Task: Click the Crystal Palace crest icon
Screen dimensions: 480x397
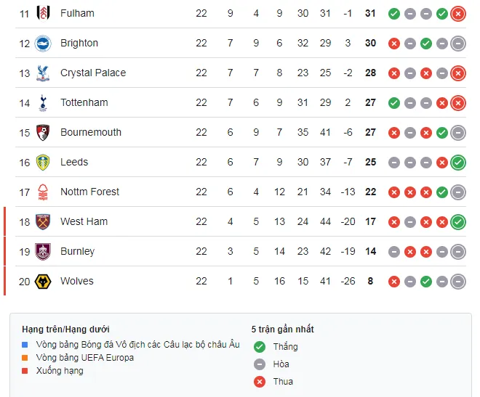Action: (x=43, y=73)
